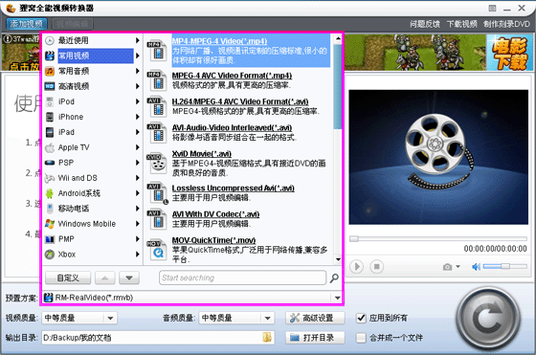This screenshot has height=355, width=536.
Task: Click the 自定义 button
Action: click(68, 277)
